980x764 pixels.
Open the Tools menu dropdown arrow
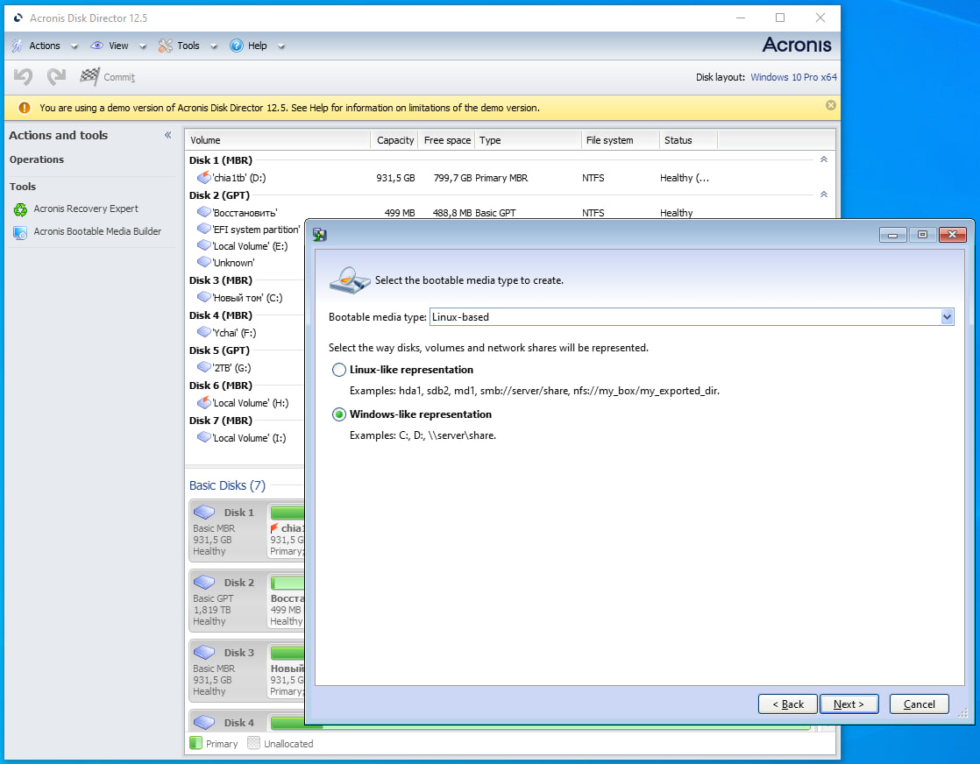pyautogui.click(x=214, y=46)
